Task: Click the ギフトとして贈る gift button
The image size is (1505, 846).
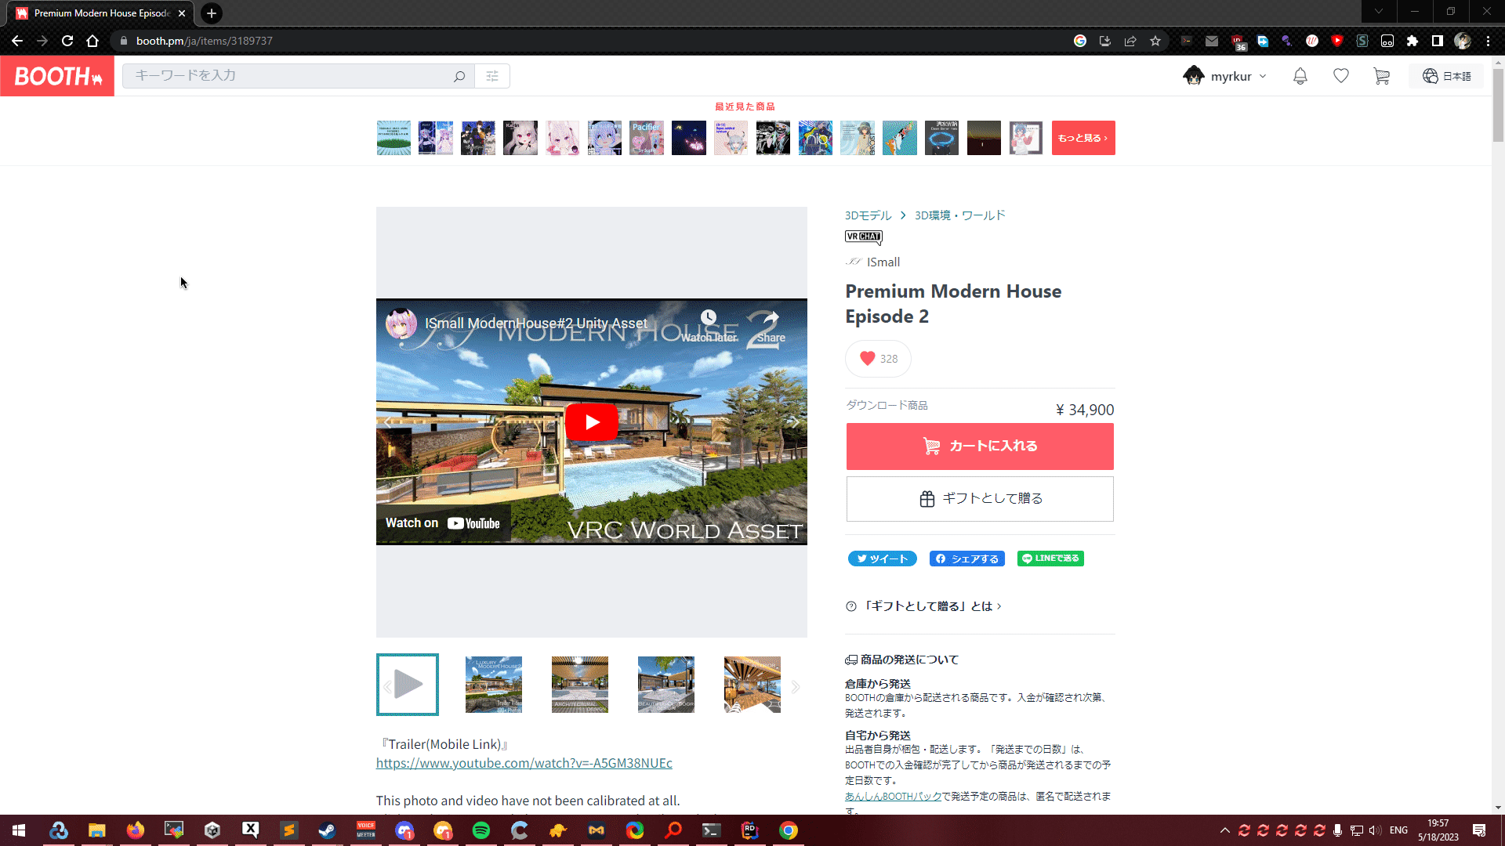Action: pos(979,499)
